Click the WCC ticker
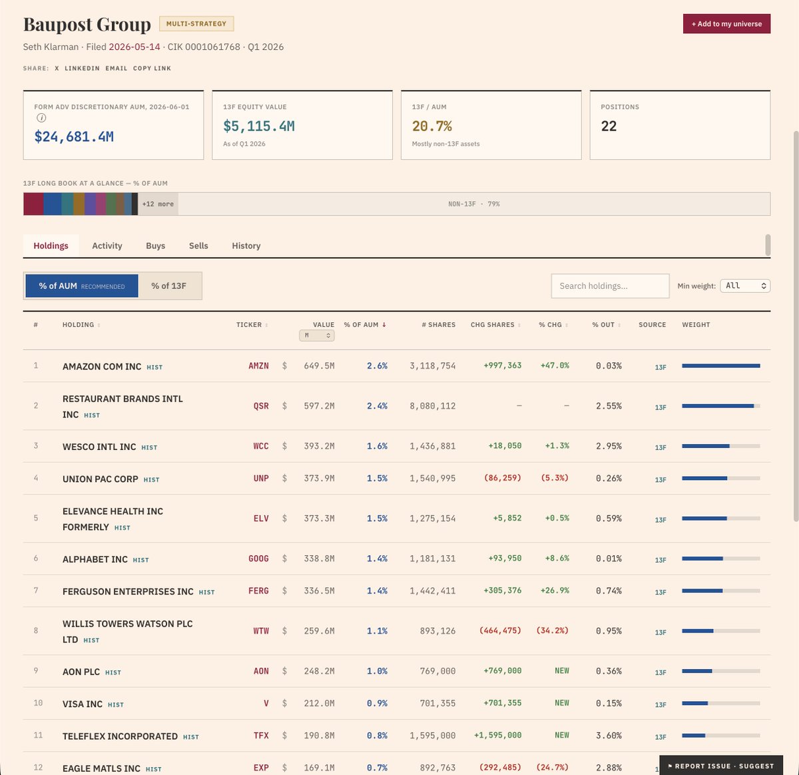This screenshot has width=799, height=775. (261, 446)
